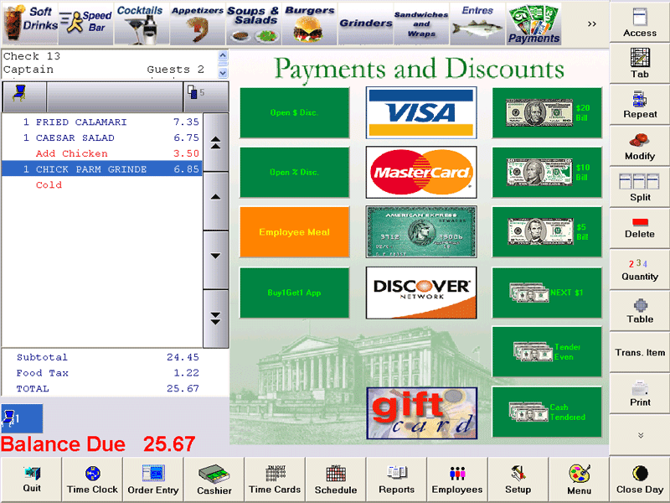The image size is (670, 503).
Task: Click the double-down chevron below Print
Action: coord(639,433)
